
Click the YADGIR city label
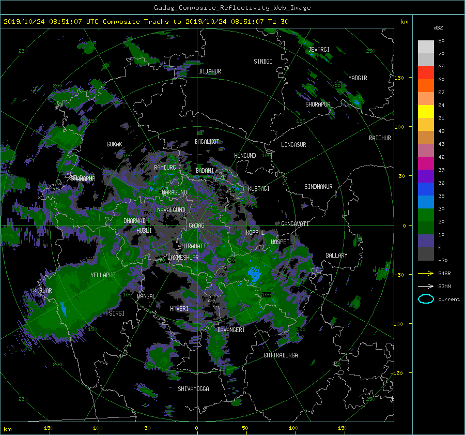[x=358, y=78]
